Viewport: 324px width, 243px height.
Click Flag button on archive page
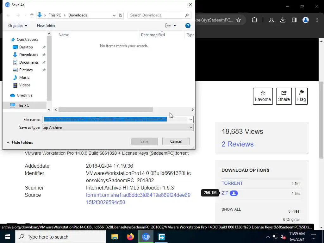coord(301,96)
